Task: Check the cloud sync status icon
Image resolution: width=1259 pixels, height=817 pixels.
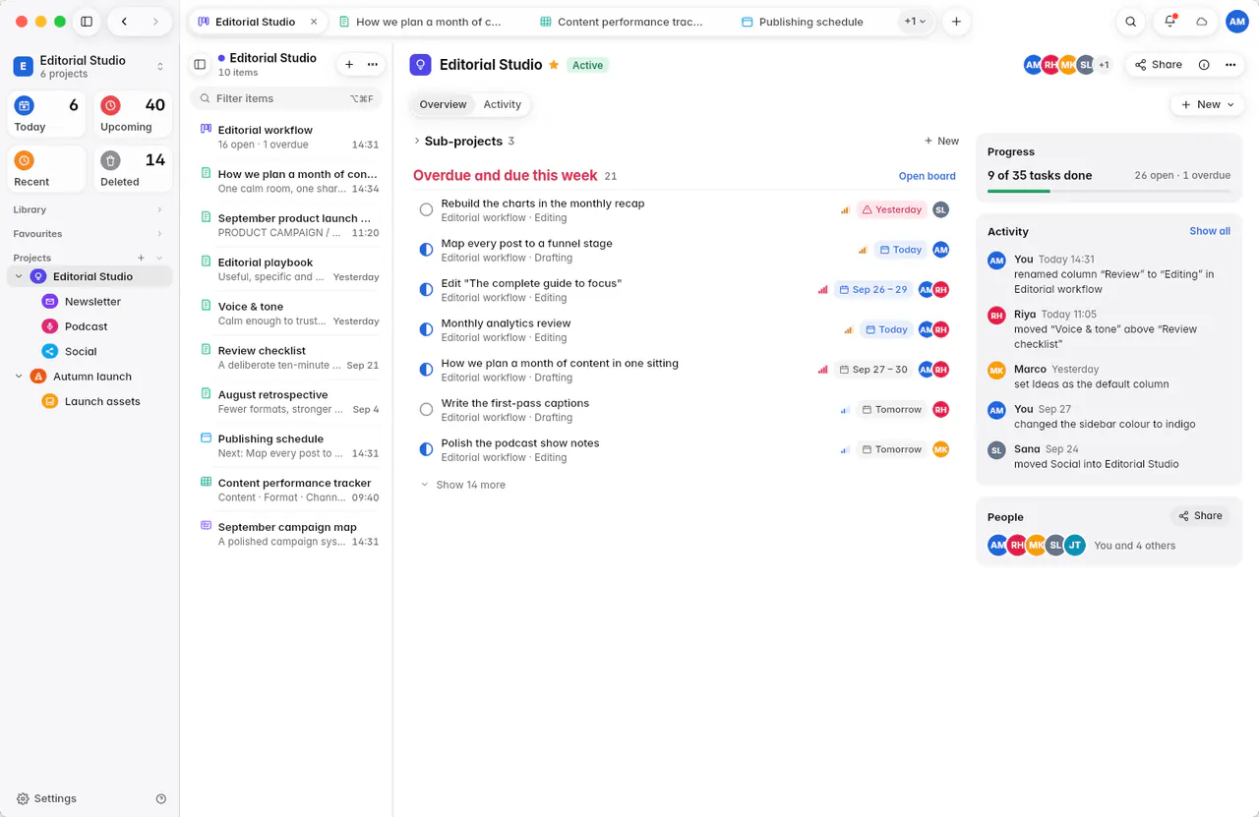Action: pos(1202,22)
